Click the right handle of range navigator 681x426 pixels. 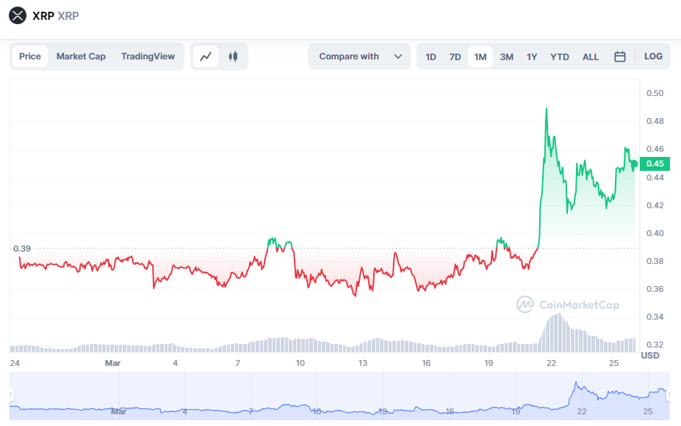[669, 394]
